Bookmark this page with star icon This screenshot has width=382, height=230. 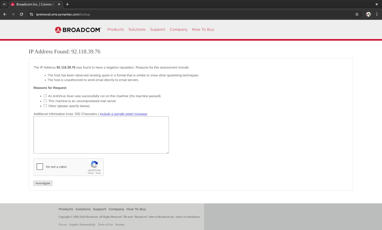[357, 14]
